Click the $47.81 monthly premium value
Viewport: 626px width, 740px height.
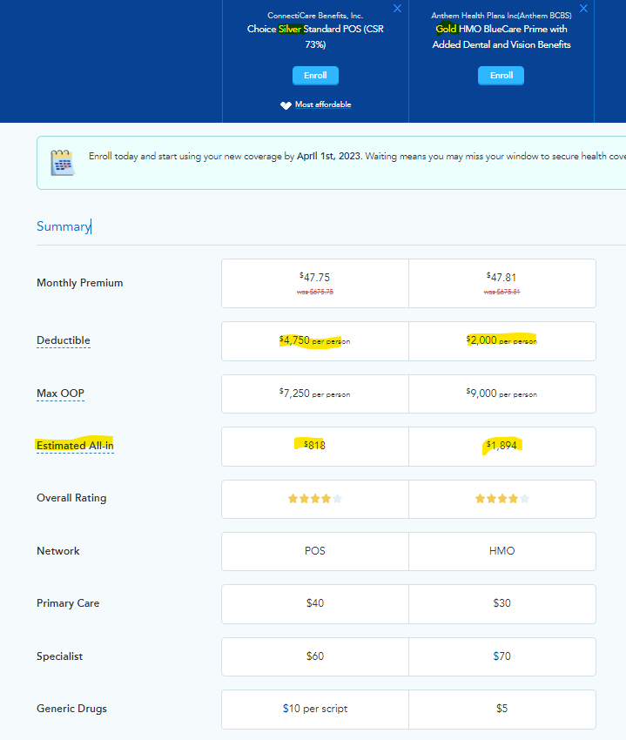point(501,277)
